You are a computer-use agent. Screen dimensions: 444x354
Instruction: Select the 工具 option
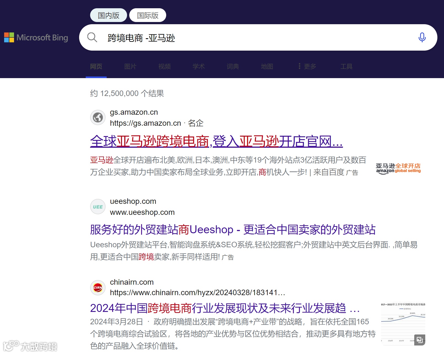(346, 66)
